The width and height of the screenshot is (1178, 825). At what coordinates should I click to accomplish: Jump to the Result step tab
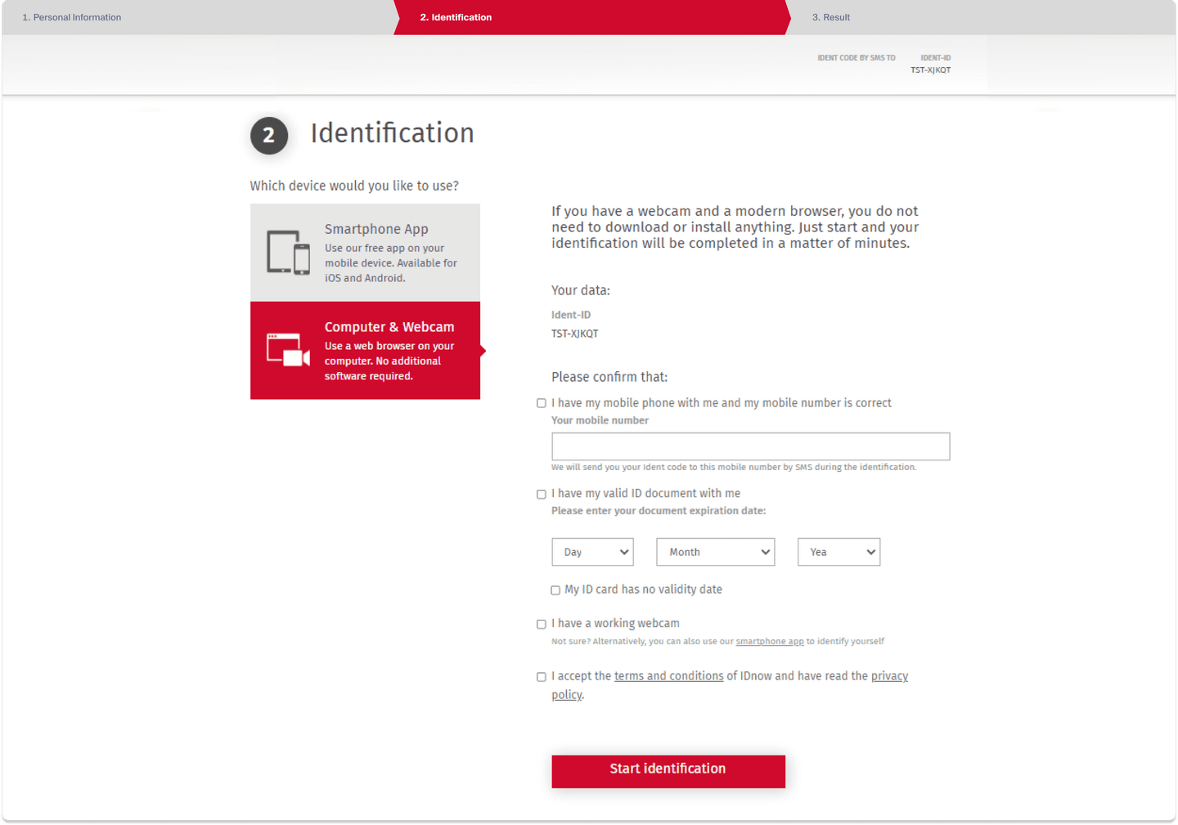coord(830,17)
